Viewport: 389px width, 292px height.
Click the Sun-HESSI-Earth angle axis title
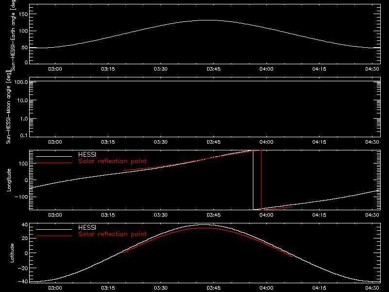[x=13, y=35]
